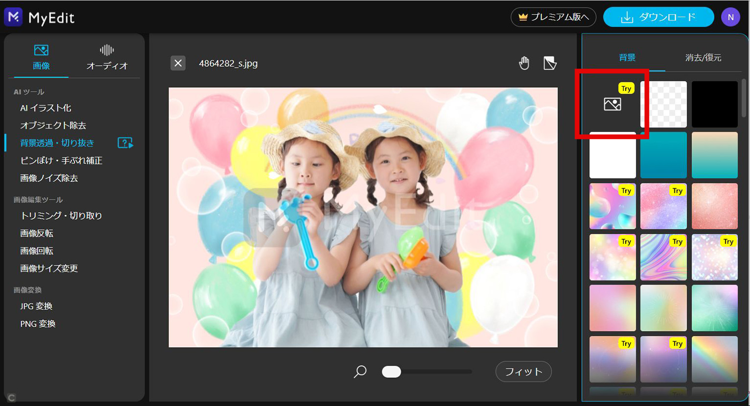This screenshot has width=750, height=406.
Task: Pick the purple haze gradient background
Action: pos(664,359)
